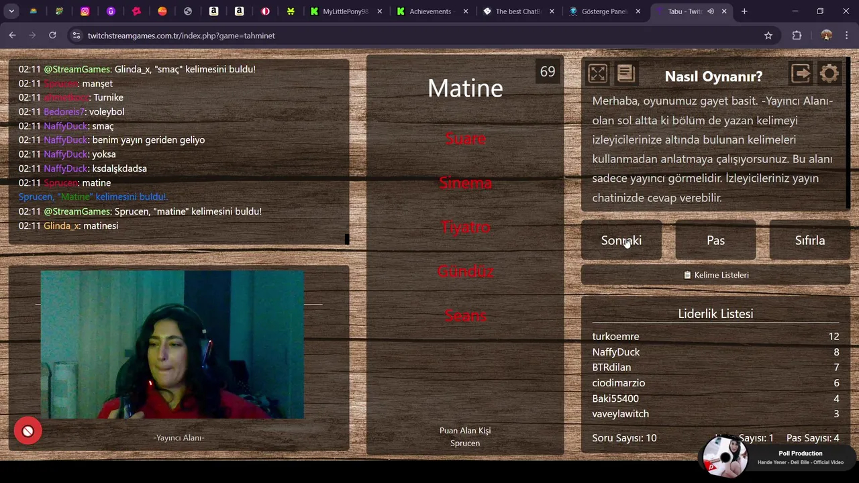859x483 pixels.
Task: Close the Achievements tab
Action: (465, 11)
